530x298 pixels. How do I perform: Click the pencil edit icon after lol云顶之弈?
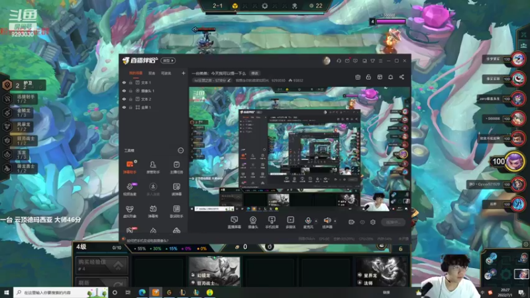(229, 80)
